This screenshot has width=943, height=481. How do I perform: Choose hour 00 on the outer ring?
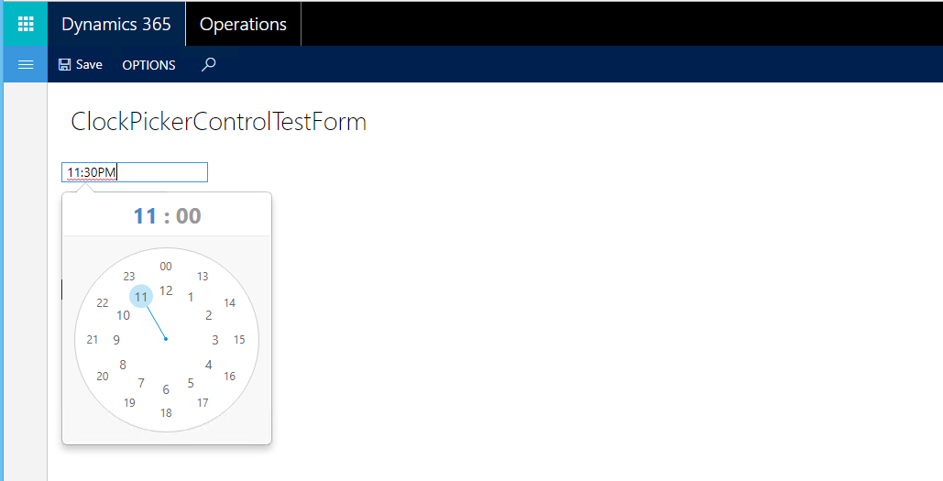[x=166, y=267]
